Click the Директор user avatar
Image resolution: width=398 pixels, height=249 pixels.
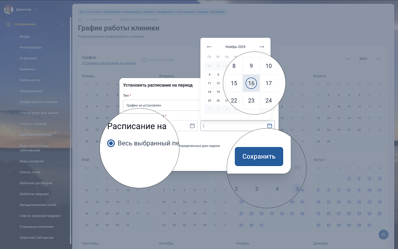tap(8, 9)
